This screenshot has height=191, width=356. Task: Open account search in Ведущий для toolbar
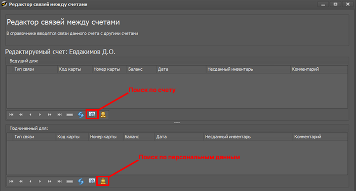pos(92,114)
